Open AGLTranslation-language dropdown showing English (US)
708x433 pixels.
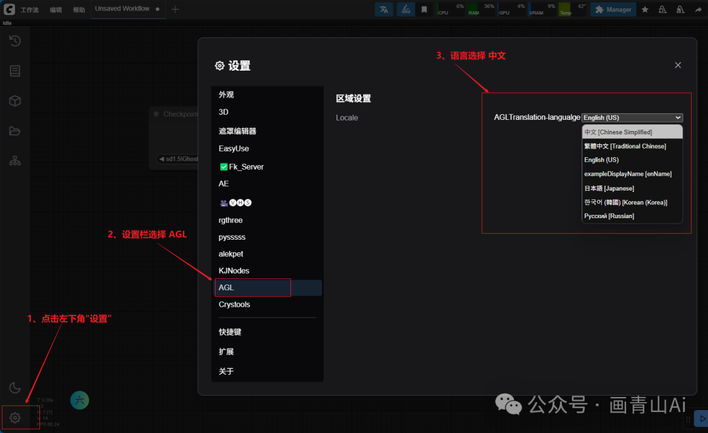632,118
